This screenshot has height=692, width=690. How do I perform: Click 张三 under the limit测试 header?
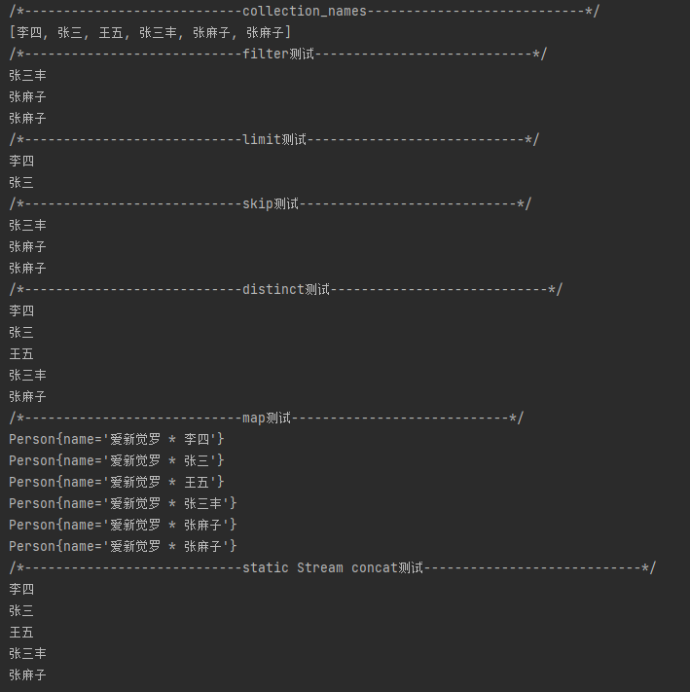[x=21, y=183]
